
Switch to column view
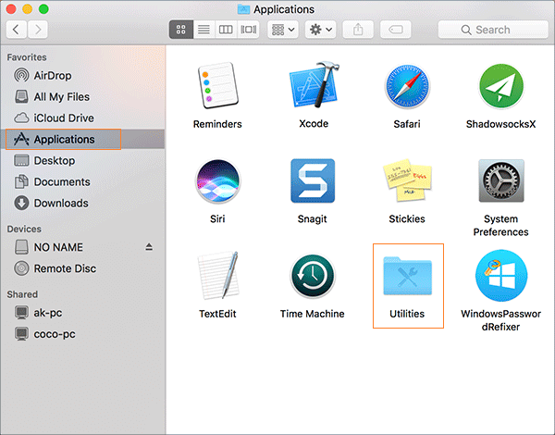[226, 30]
